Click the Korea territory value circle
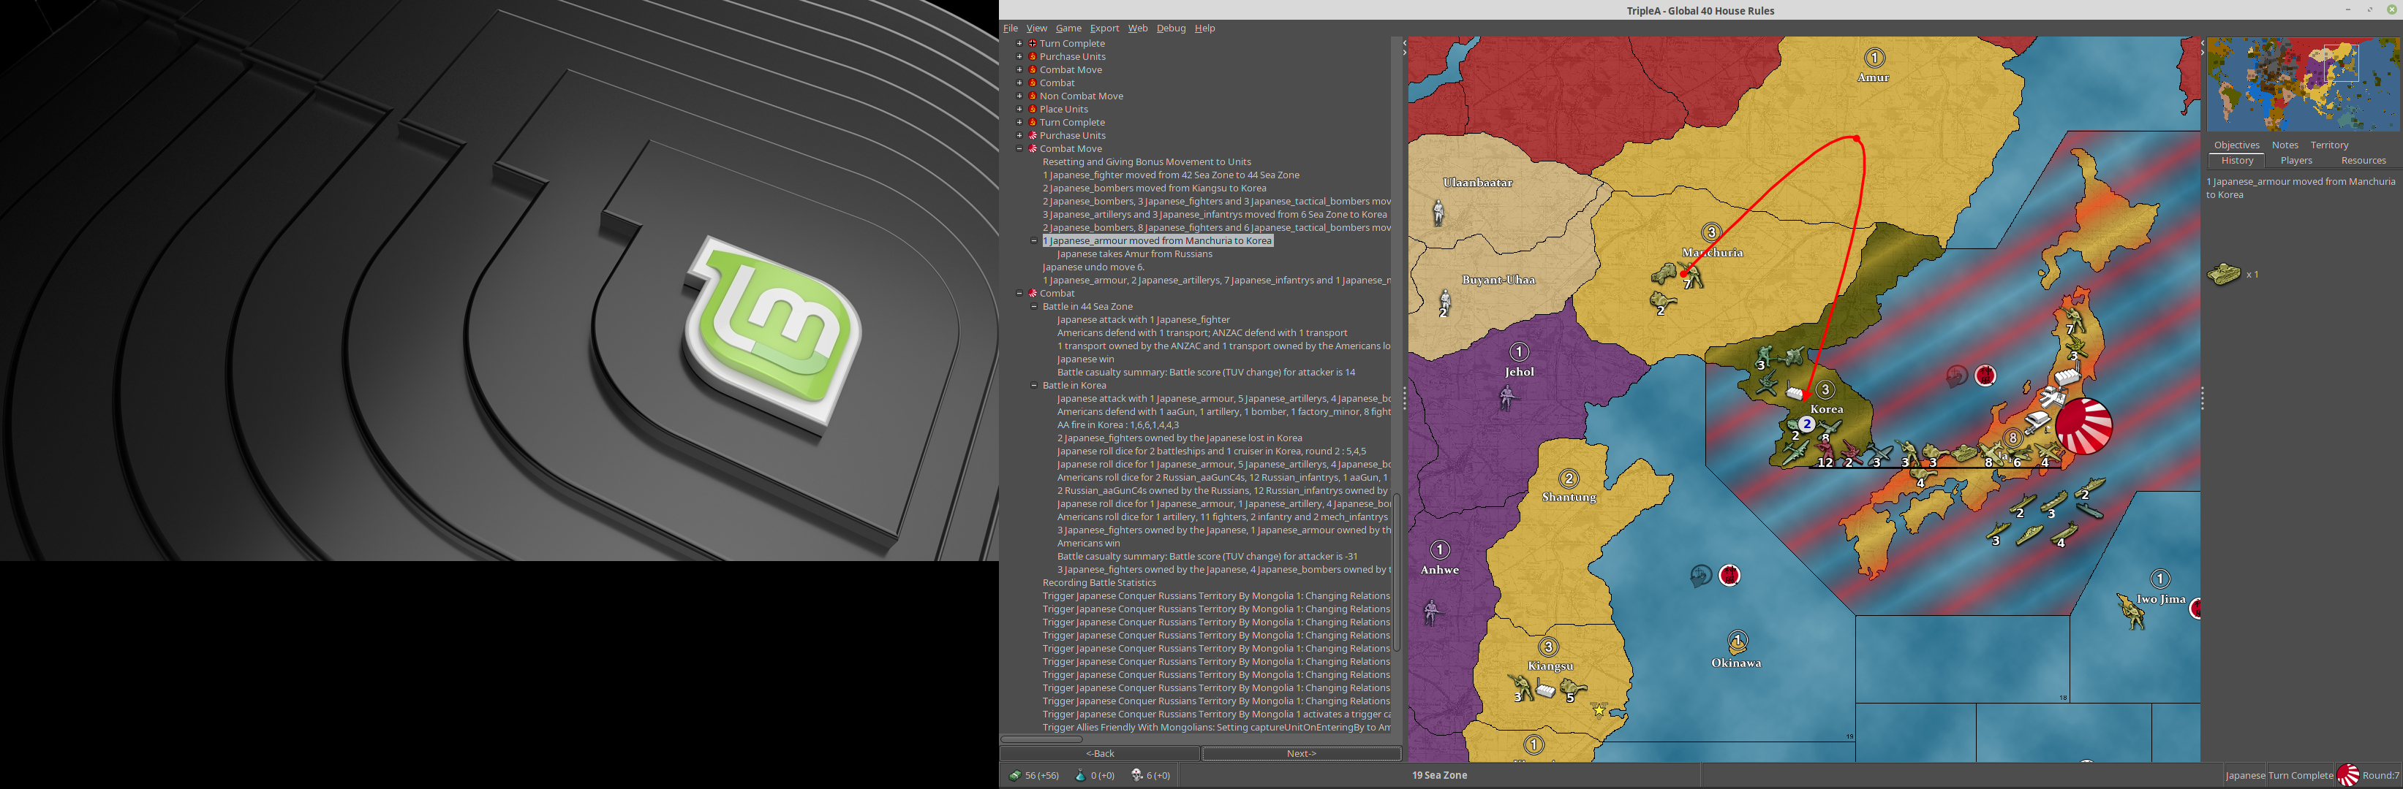The image size is (2403, 789). click(1825, 389)
